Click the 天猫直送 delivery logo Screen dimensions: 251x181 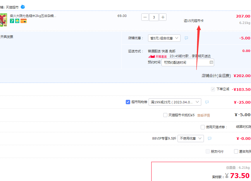pyautogui.click(x=157, y=56)
